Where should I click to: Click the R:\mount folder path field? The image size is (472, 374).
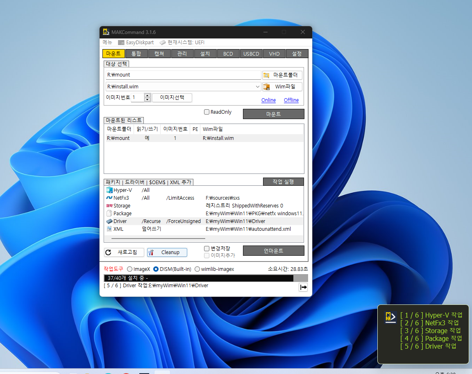183,75
